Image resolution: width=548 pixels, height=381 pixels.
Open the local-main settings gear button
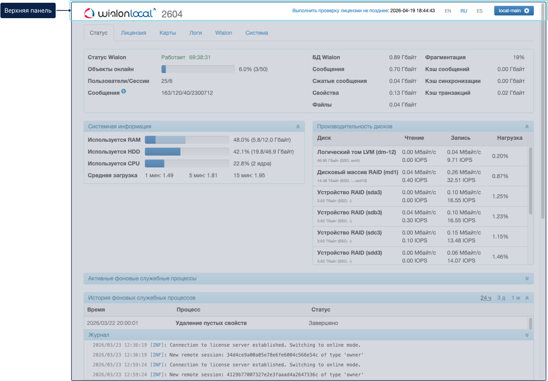click(x=514, y=11)
